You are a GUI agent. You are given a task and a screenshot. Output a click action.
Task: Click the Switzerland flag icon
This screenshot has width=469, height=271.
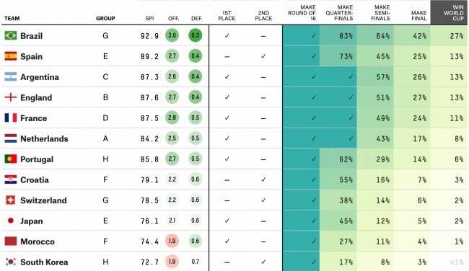11,200
